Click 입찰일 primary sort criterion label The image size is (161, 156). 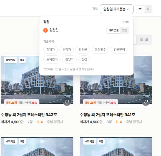coord(54,30)
